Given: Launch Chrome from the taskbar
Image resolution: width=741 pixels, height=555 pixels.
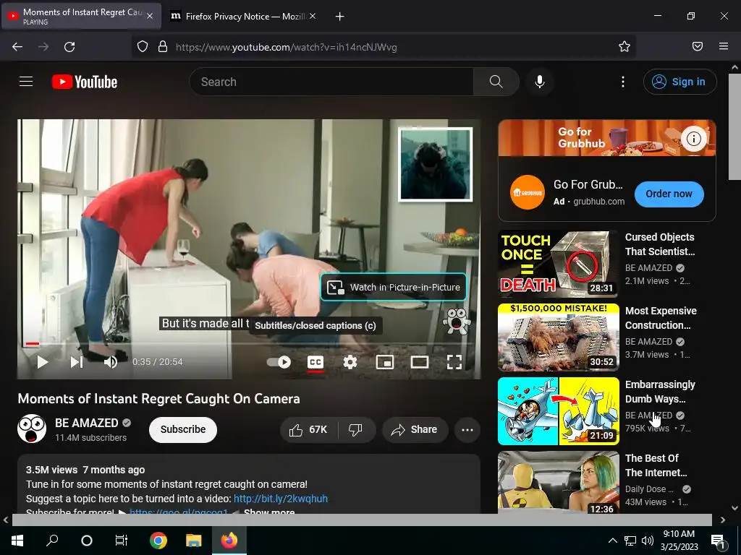Looking at the screenshot, I should pos(158,541).
